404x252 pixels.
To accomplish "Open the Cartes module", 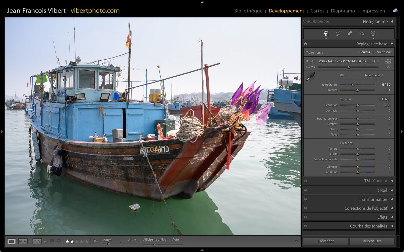I will pyautogui.click(x=317, y=11).
